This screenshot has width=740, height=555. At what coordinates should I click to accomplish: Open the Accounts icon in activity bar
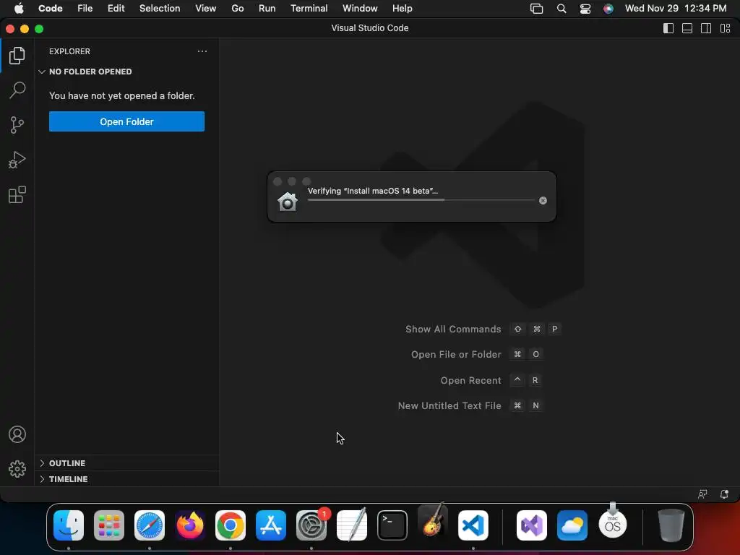[x=17, y=434]
